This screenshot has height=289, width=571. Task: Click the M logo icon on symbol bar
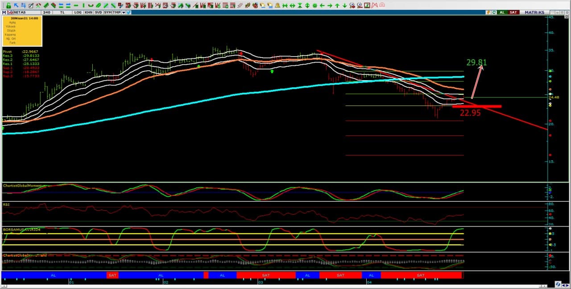[4, 12]
